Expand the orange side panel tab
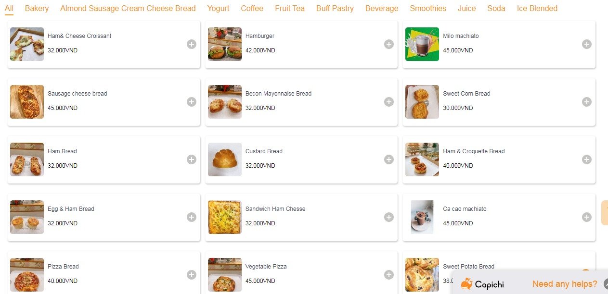 coord(605,213)
